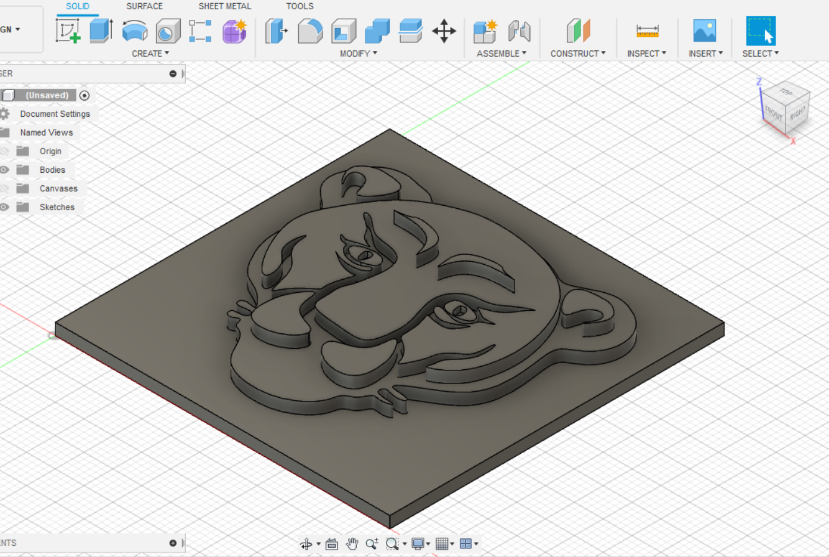Select the Origin folder label

(x=50, y=151)
